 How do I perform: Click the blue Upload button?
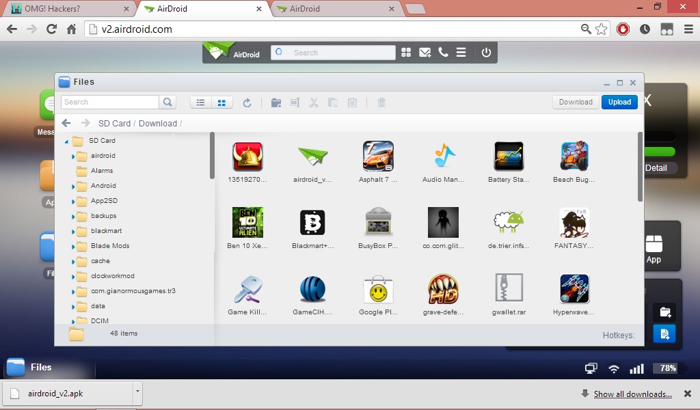(619, 102)
